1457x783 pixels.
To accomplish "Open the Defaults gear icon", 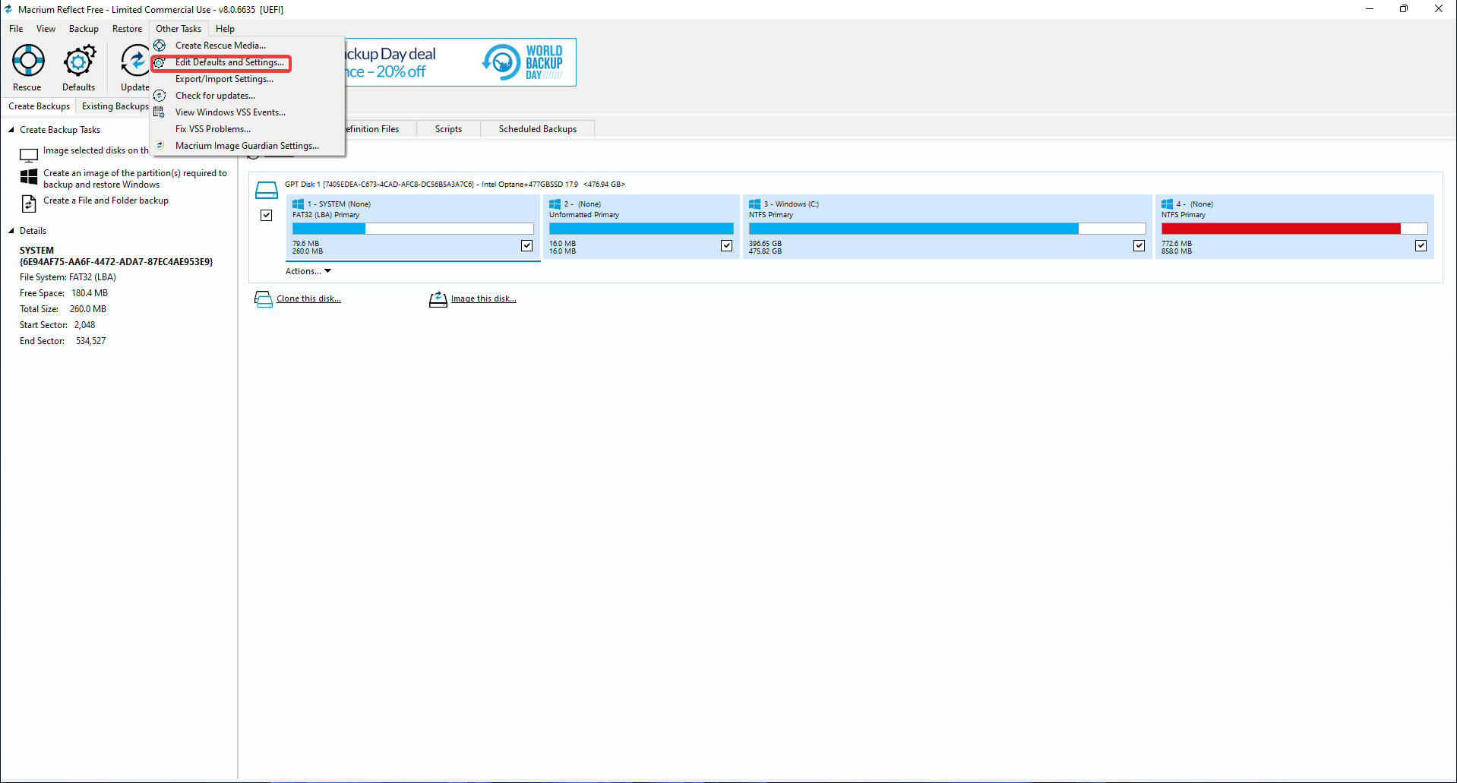I will pos(79,61).
